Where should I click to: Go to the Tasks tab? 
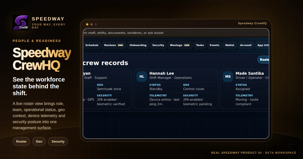tap(200, 45)
